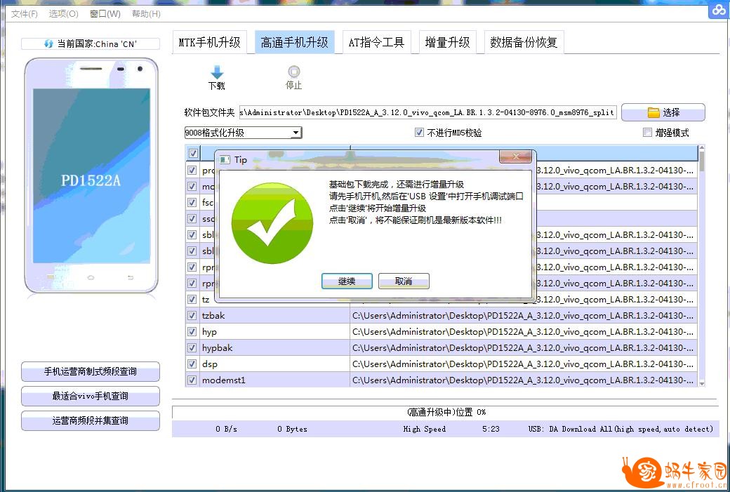
Task: Click the 选择 folder browse button
Action: pos(663,112)
